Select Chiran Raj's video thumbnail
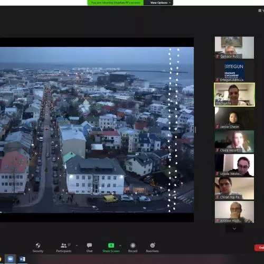 pyautogui.click(x=234, y=188)
